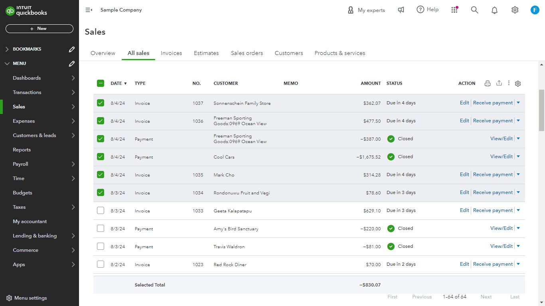
Task: Switch to the Invoices tab
Action: (x=171, y=53)
